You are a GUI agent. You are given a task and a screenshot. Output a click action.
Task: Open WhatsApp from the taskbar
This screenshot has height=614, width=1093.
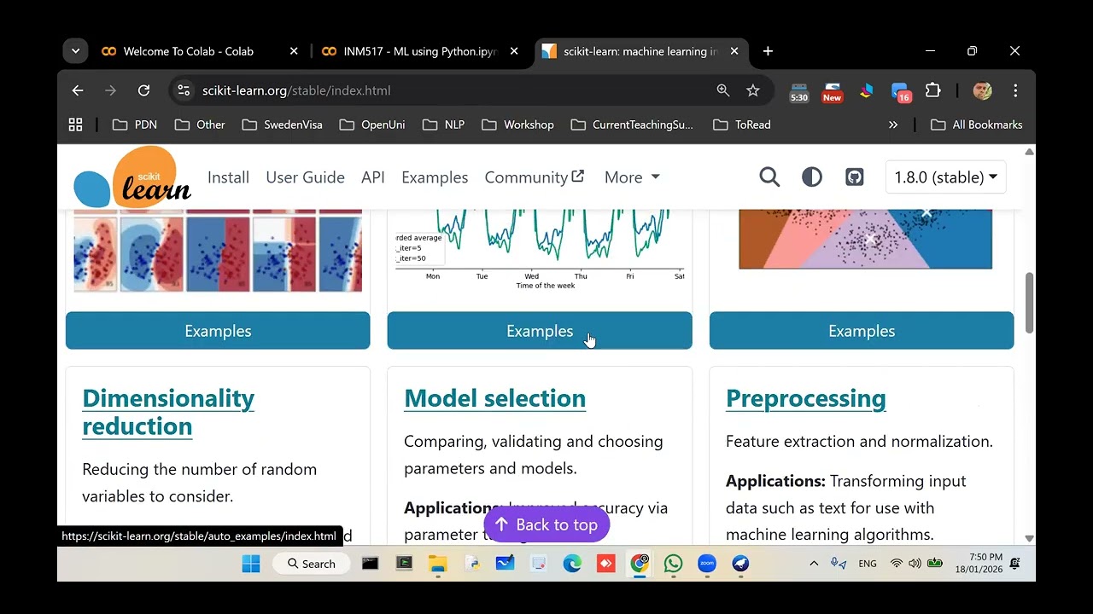pos(673,564)
